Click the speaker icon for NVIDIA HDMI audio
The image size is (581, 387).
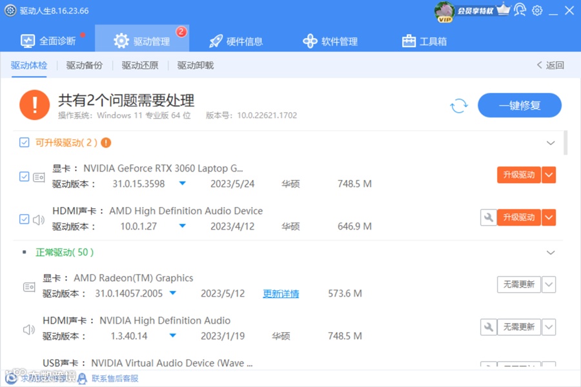[x=29, y=330]
